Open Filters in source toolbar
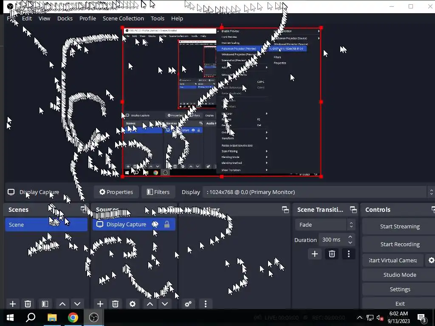 pyautogui.click(x=158, y=192)
